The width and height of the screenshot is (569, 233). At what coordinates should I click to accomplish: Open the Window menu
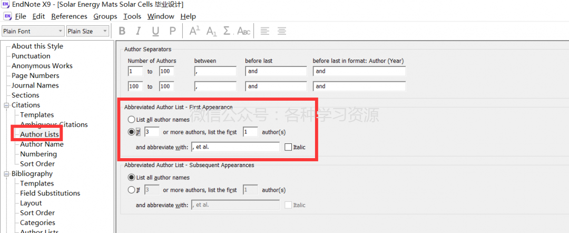pyautogui.click(x=161, y=16)
